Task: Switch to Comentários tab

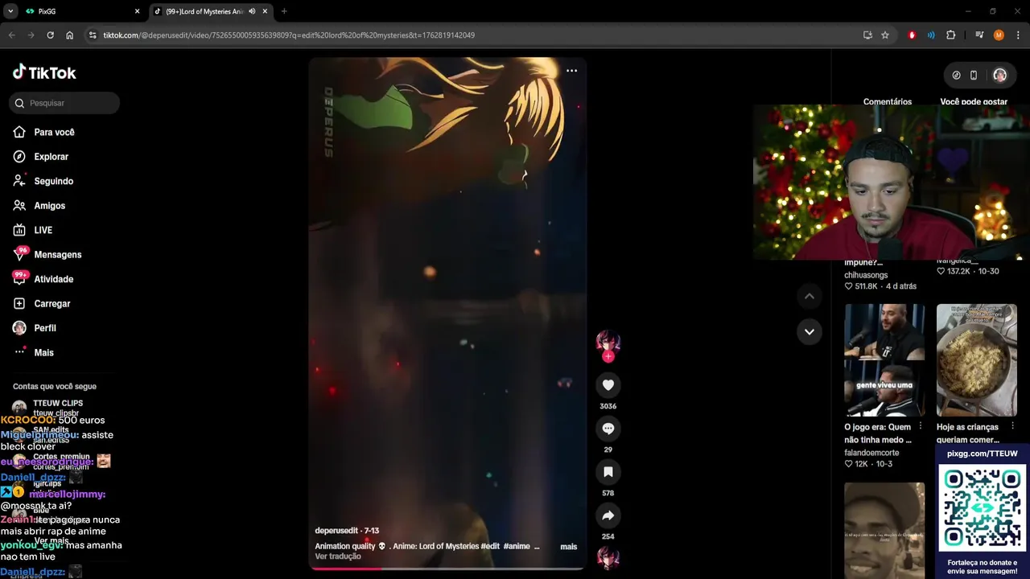Action: click(887, 102)
